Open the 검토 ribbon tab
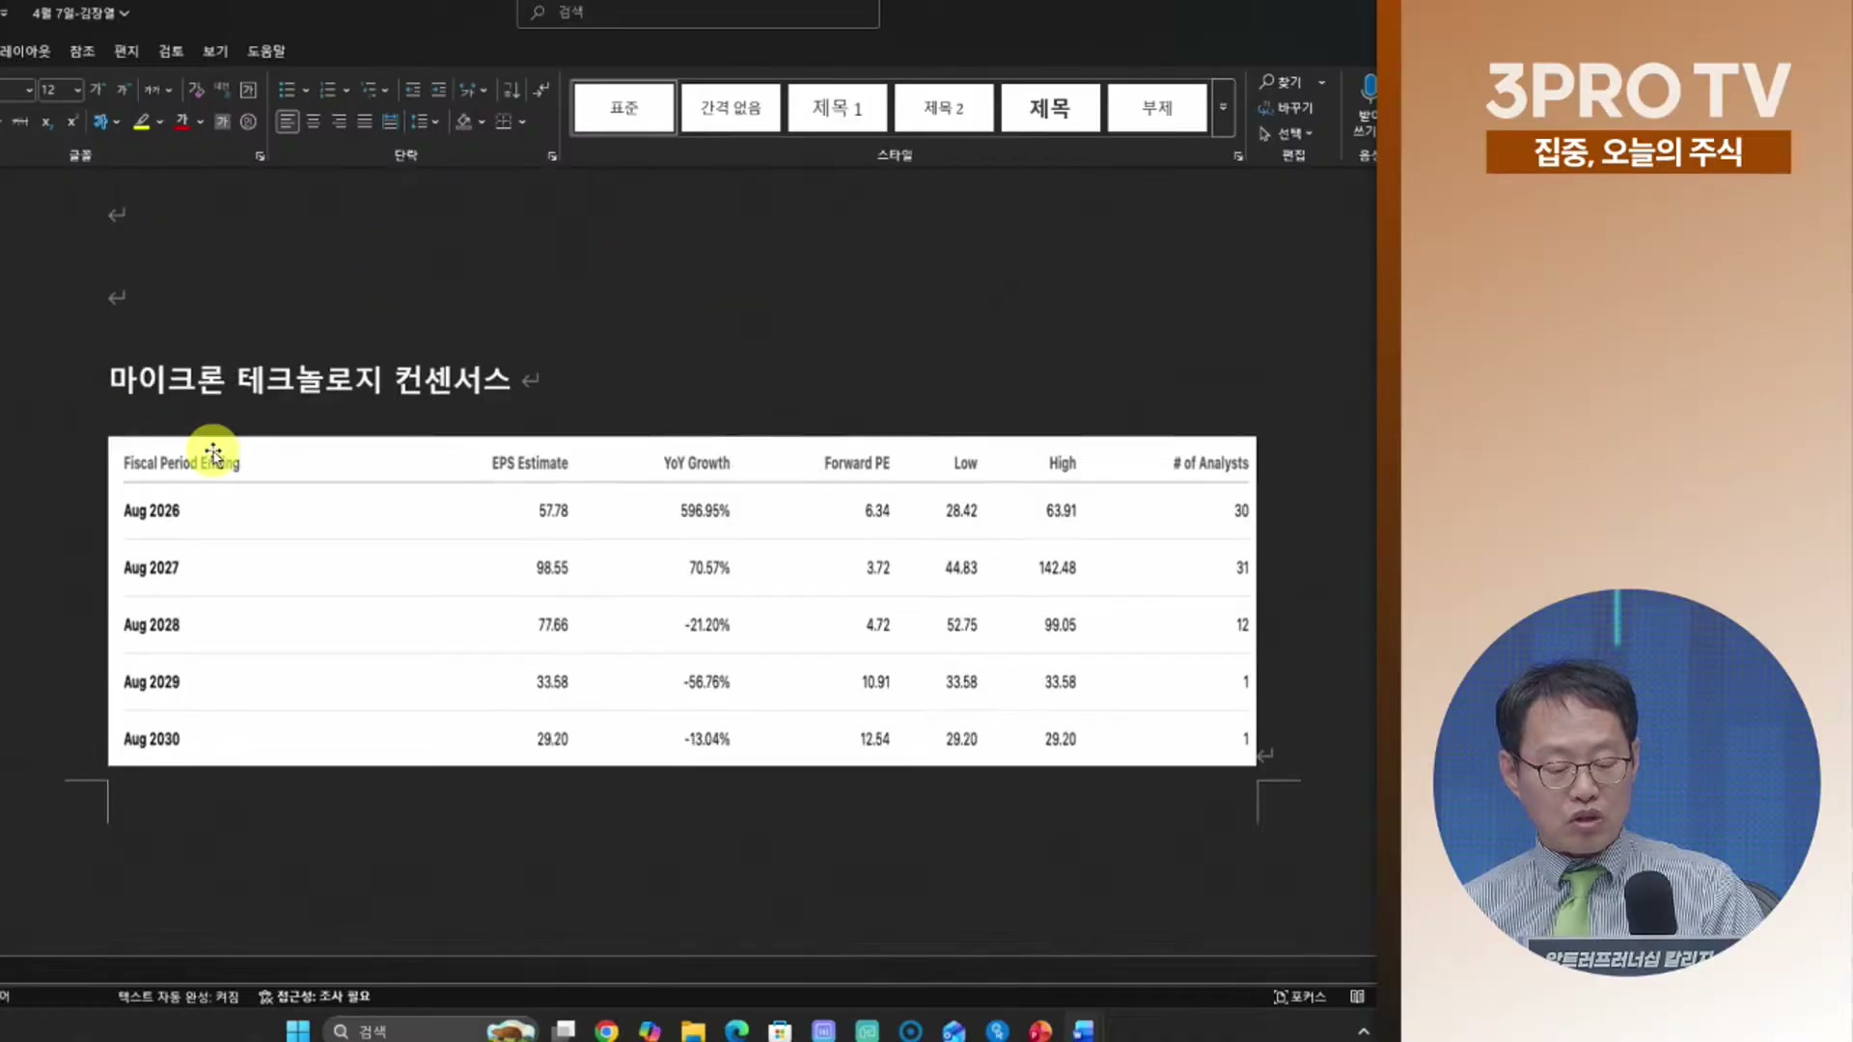 [x=171, y=51]
